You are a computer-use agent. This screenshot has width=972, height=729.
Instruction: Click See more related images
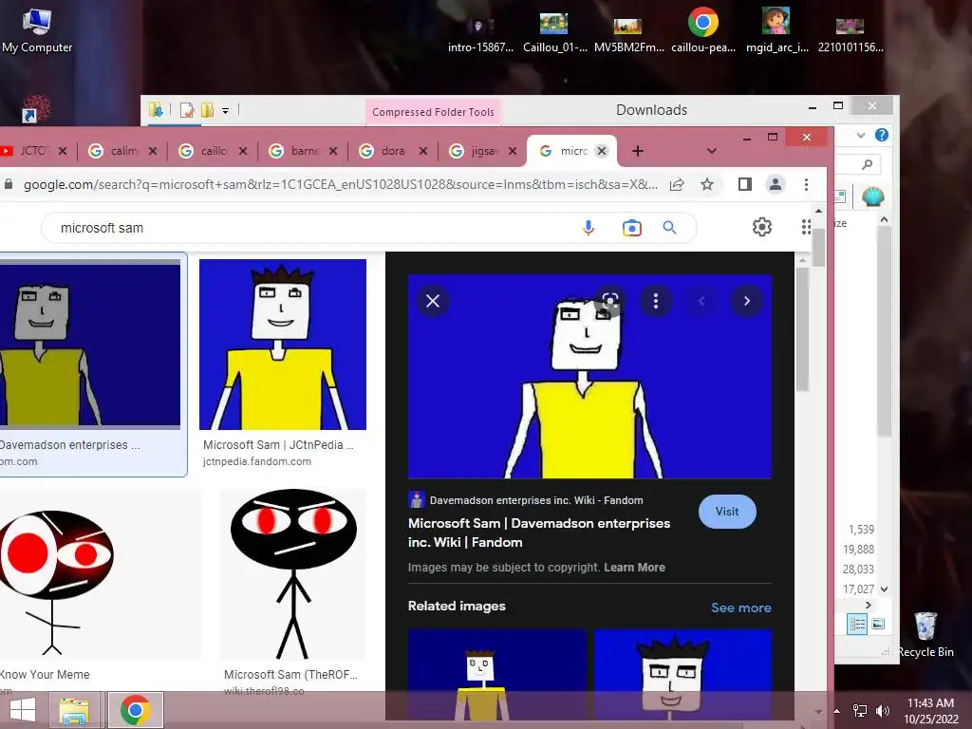click(x=740, y=607)
